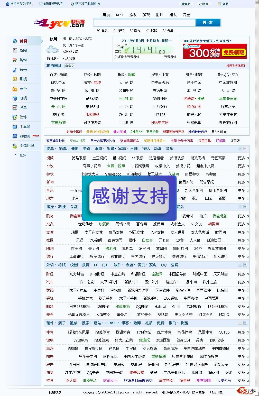Click the 300分钟话费 免费领取 banner ad

pyautogui.click(x=215, y=51)
